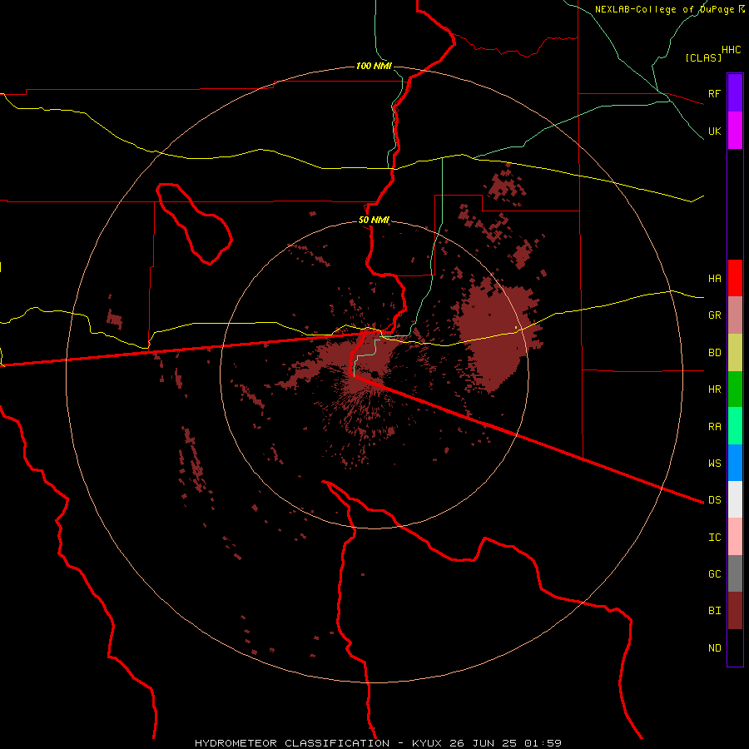Click the 100 NMI range ring label
The width and height of the screenshot is (749, 749).
coord(374,66)
